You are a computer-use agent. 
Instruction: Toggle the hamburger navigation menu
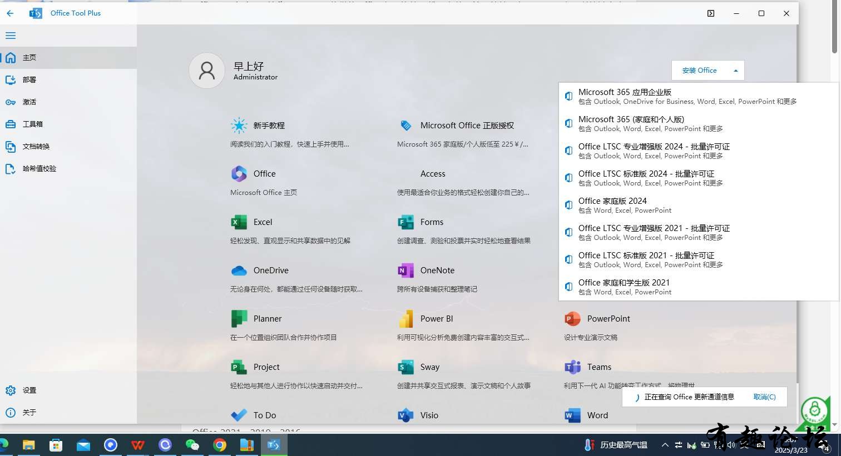click(11, 36)
